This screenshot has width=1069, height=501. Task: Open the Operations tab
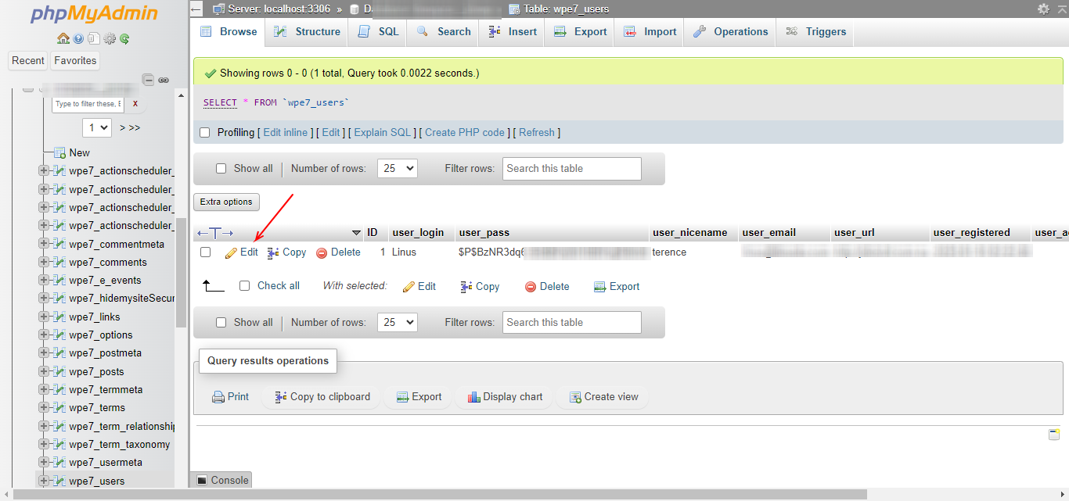tap(731, 32)
